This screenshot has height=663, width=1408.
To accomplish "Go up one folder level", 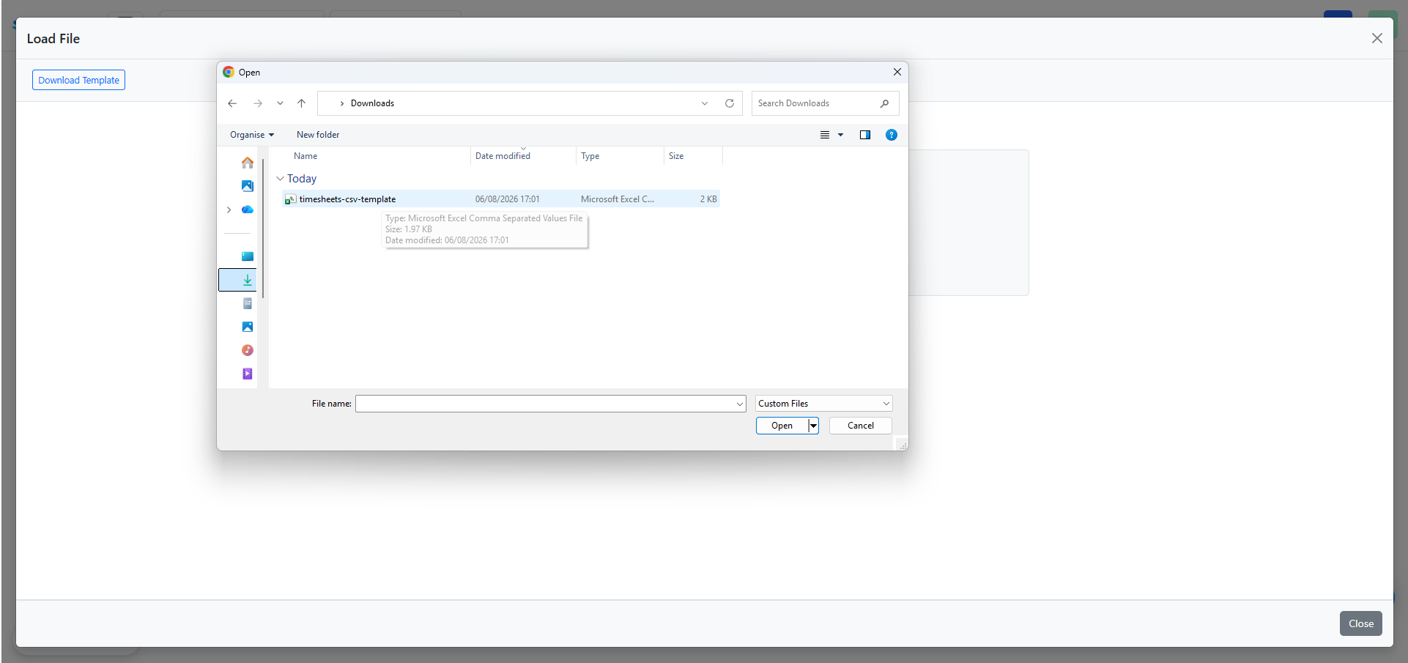I will pyautogui.click(x=302, y=103).
